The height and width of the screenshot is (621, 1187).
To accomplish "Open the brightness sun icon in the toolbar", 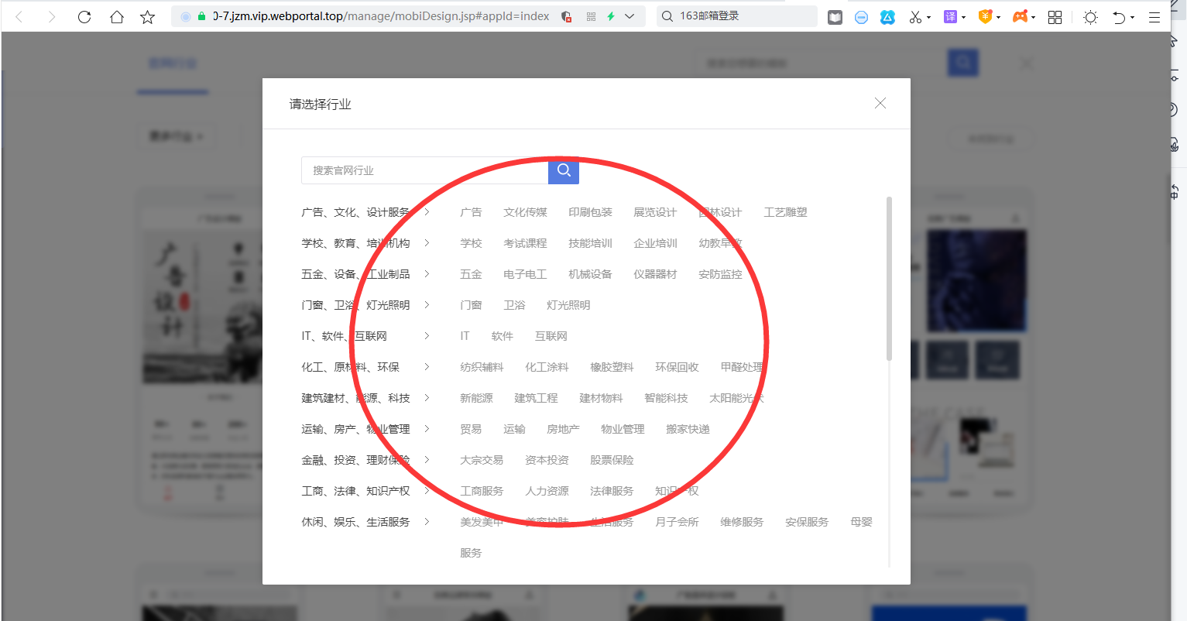I will click(1089, 16).
